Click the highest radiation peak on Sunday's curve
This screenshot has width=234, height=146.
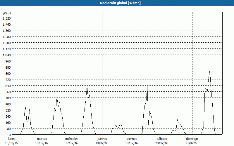[x=210, y=71]
